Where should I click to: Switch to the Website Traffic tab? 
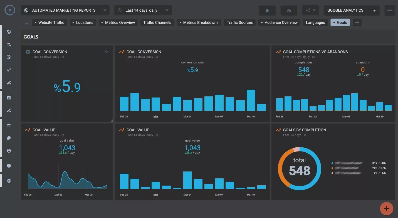pos(49,22)
